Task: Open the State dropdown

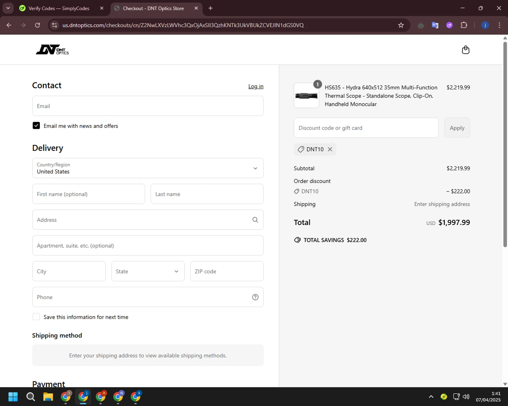Action: 148,271
